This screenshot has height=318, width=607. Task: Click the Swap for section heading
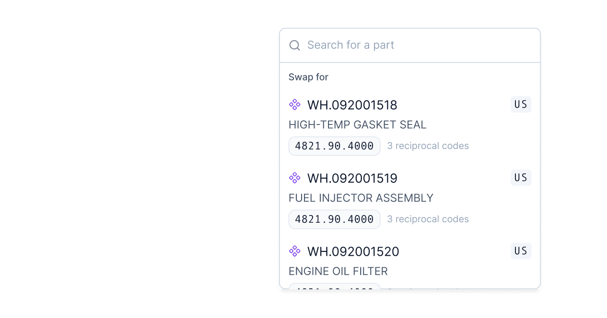(308, 77)
